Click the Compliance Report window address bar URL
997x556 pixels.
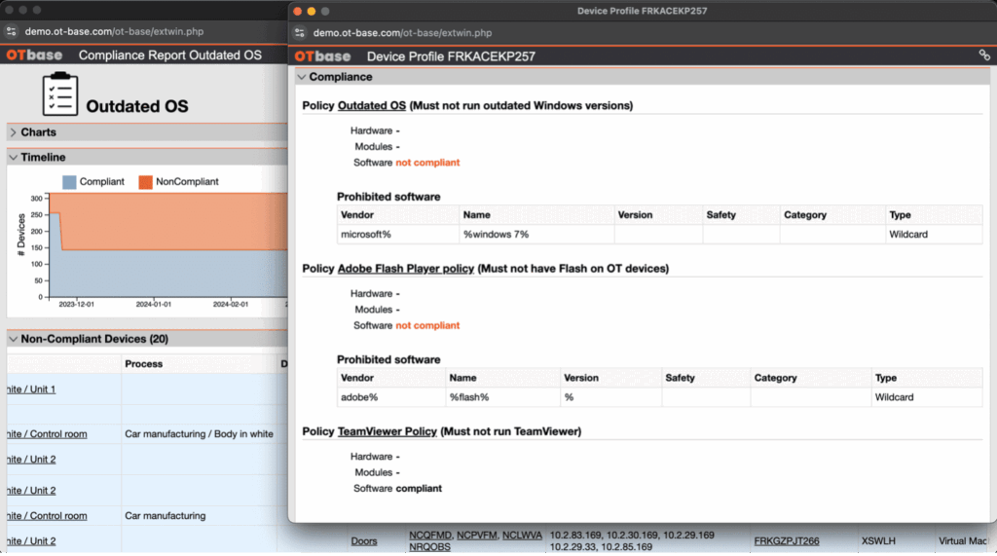(115, 31)
